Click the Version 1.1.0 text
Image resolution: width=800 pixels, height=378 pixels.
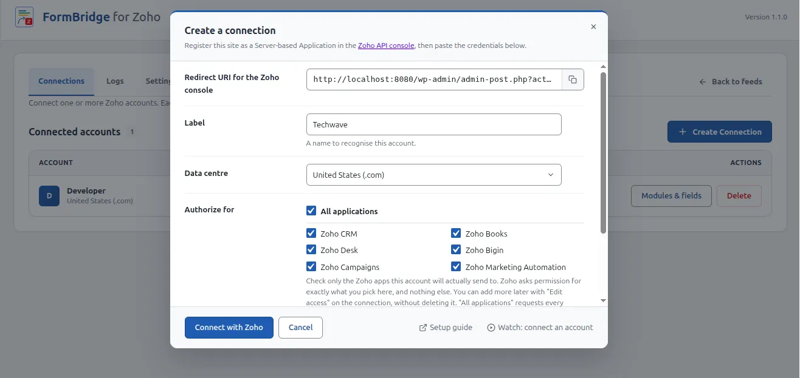(x=766, y=17)
